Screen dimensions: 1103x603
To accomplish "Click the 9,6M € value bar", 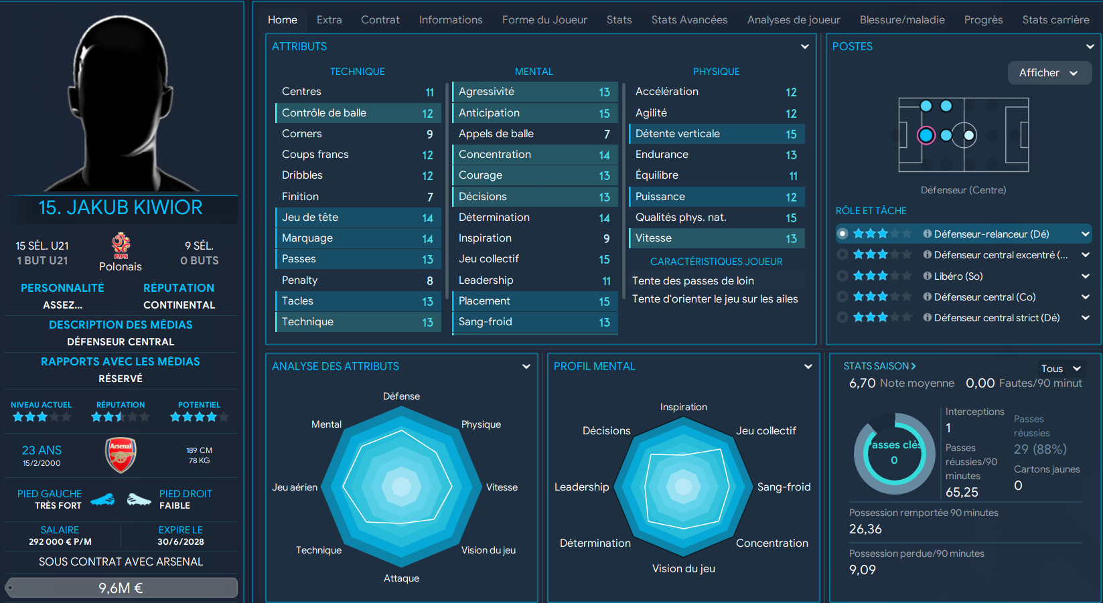I will [x=121, y=588].
